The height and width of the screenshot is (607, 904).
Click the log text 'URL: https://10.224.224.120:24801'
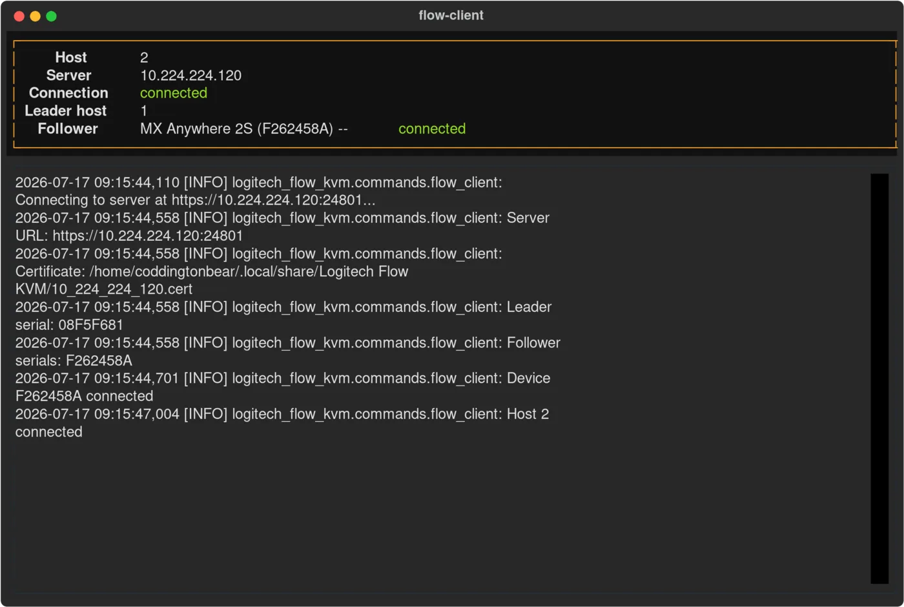(129, 236)
